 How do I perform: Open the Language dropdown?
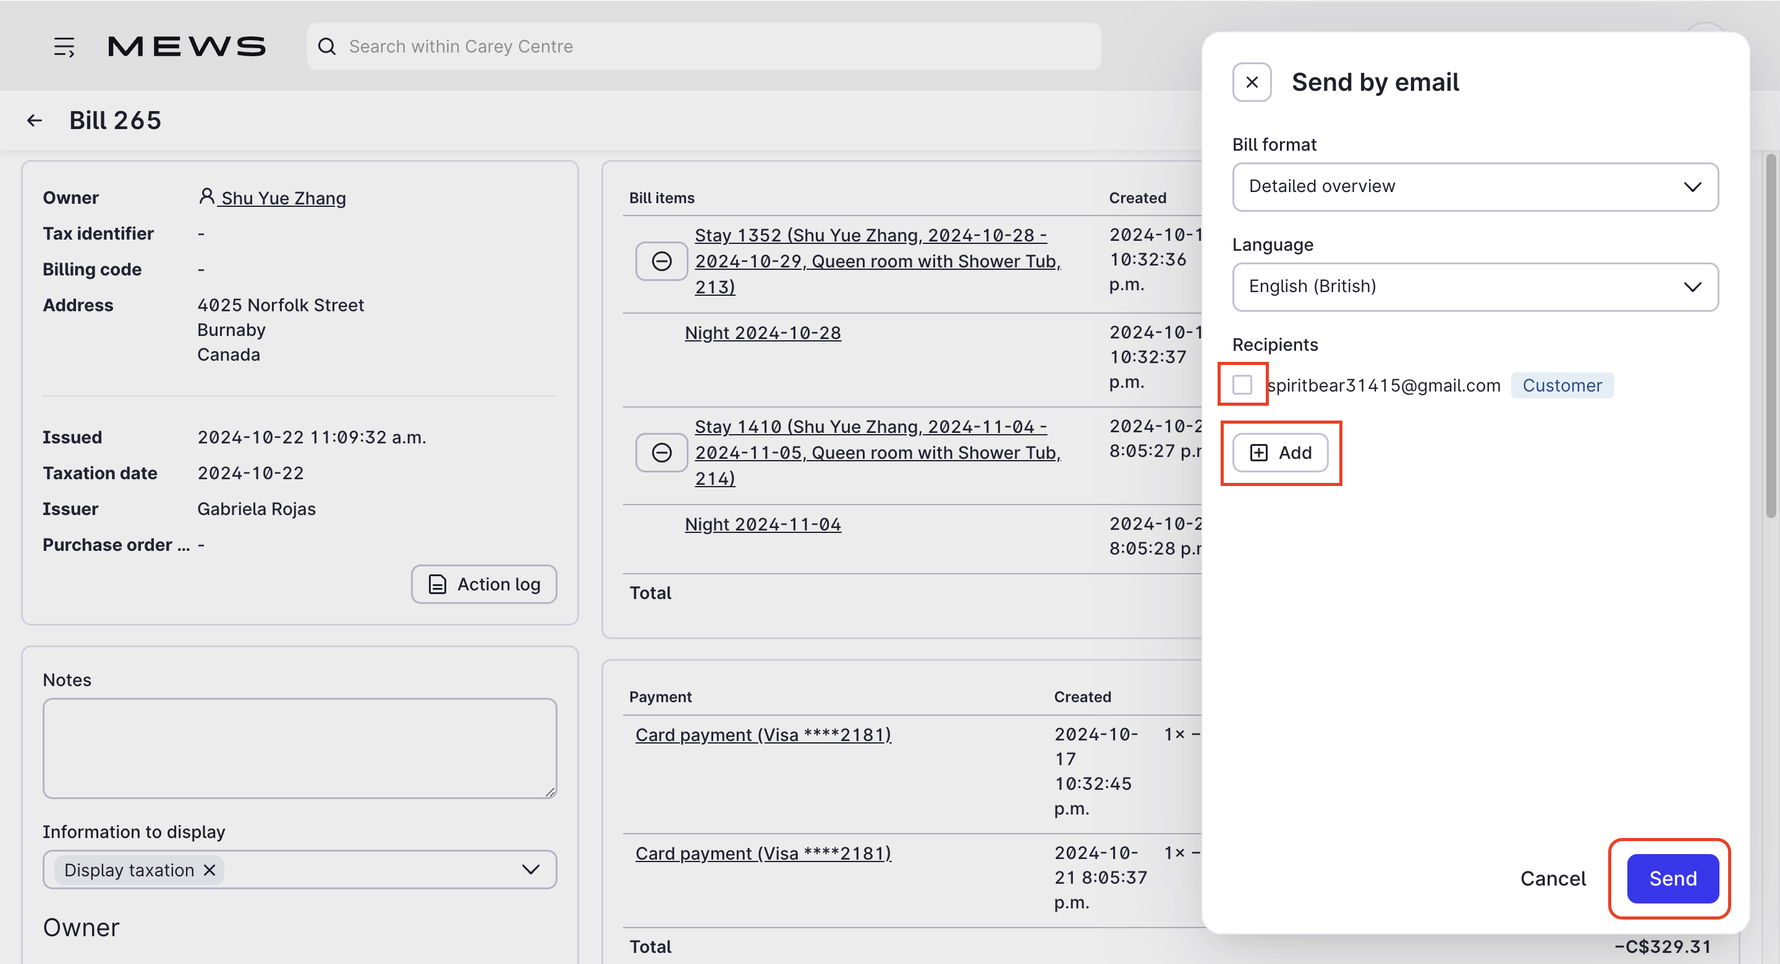click(x=1475, y=287)
